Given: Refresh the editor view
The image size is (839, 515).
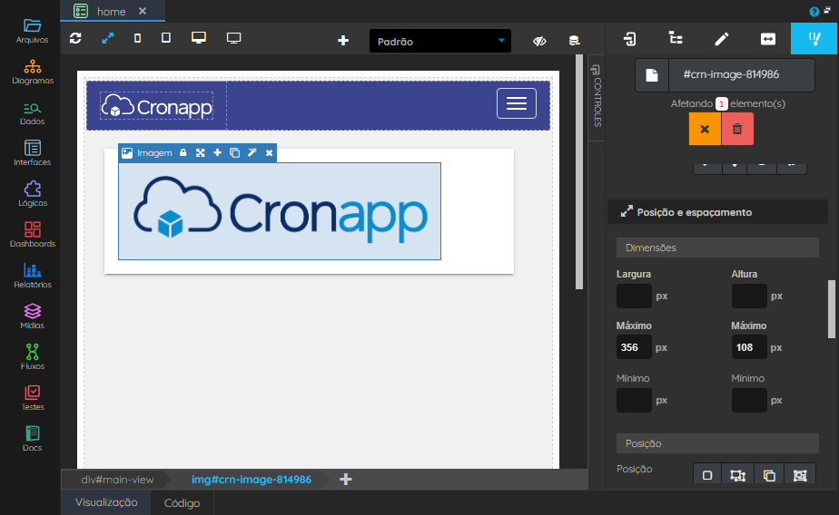Looking at the screenshot, I should click(75, 38).
